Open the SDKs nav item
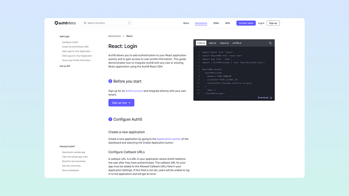Viewport: 349px width, 196px height. coord(216,23)
